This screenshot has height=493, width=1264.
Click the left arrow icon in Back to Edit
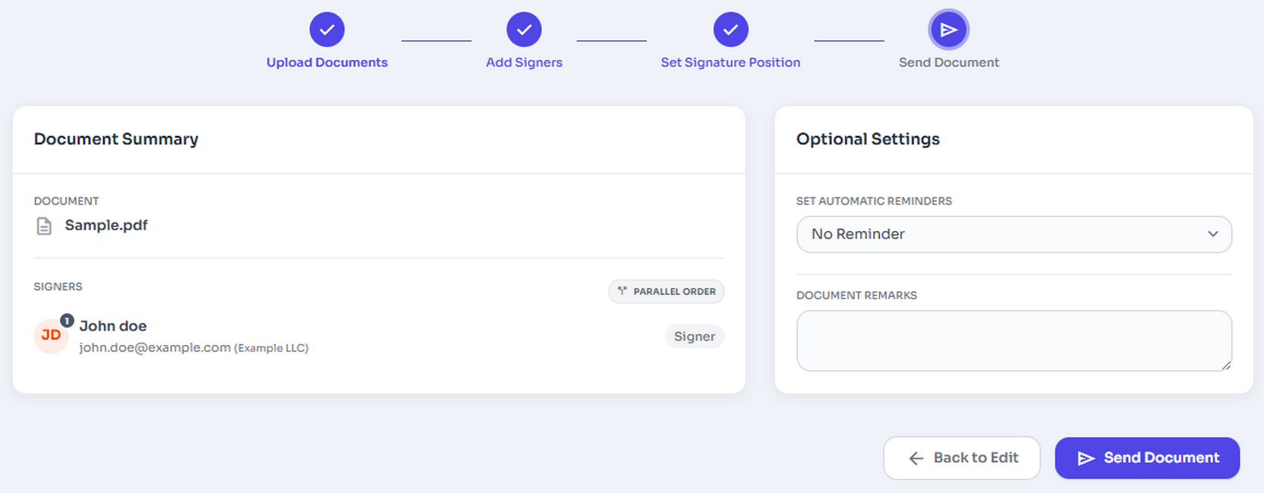pos(916,458)
